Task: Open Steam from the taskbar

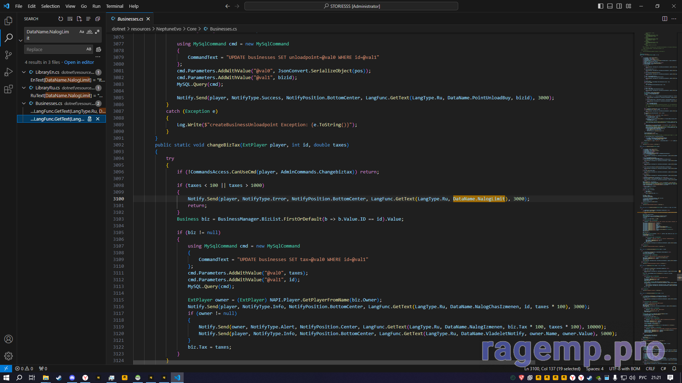Action: coord(59,378)
